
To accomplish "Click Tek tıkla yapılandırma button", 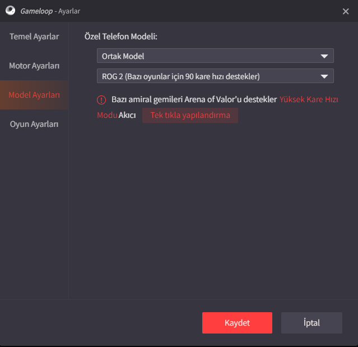I will (x=190, y=115).
